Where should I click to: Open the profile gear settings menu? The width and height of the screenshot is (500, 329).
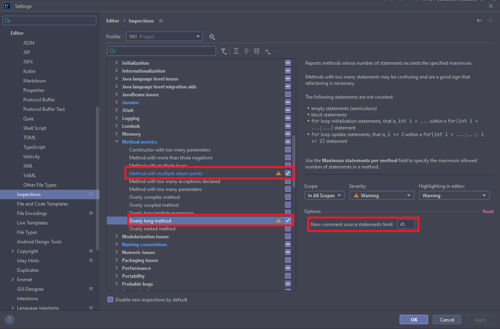(212, 37)
